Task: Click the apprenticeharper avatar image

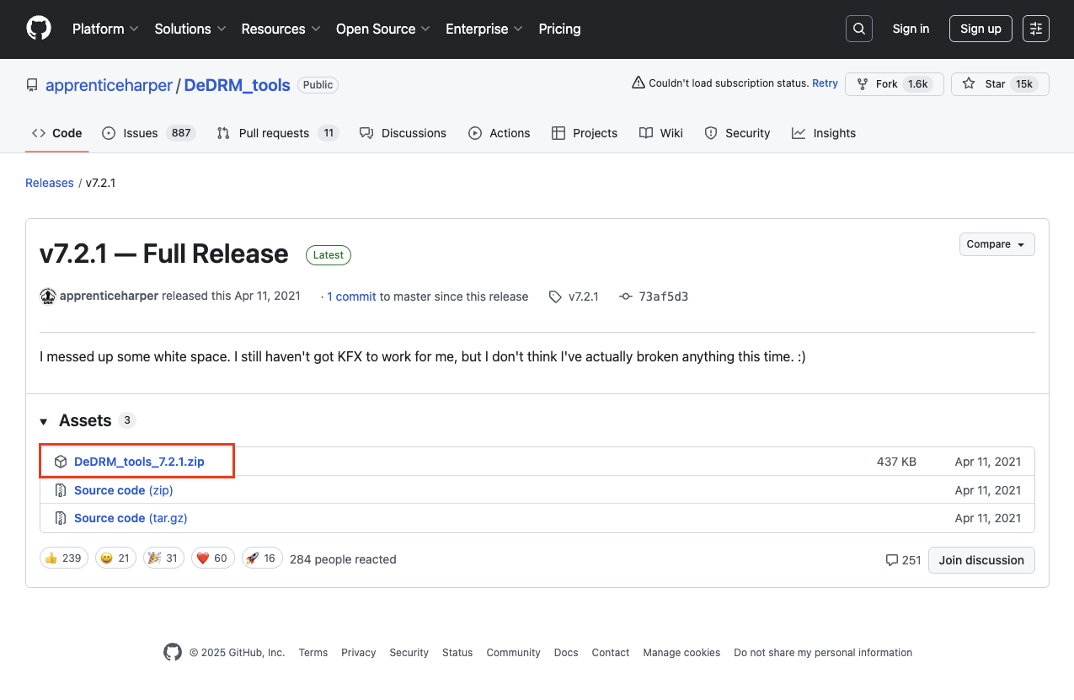Action: pos(48,297)
